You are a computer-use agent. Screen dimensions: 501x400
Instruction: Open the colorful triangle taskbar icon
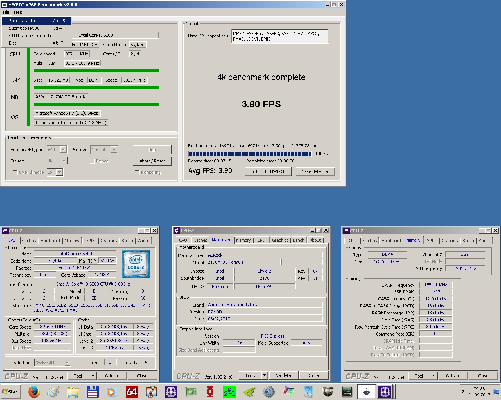(288, 391)
